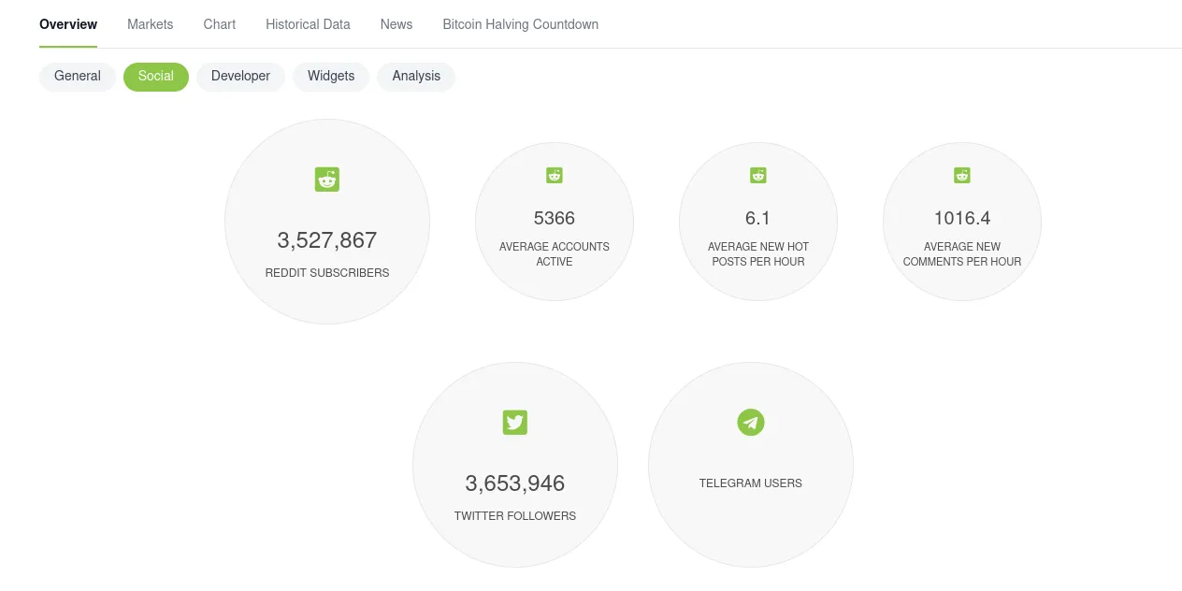Image resolution: width=1182 pixels, height=591 pixels.
Task: Click the Reddit icon above New Comments Per Hour
Action: [x=962, y=176]
